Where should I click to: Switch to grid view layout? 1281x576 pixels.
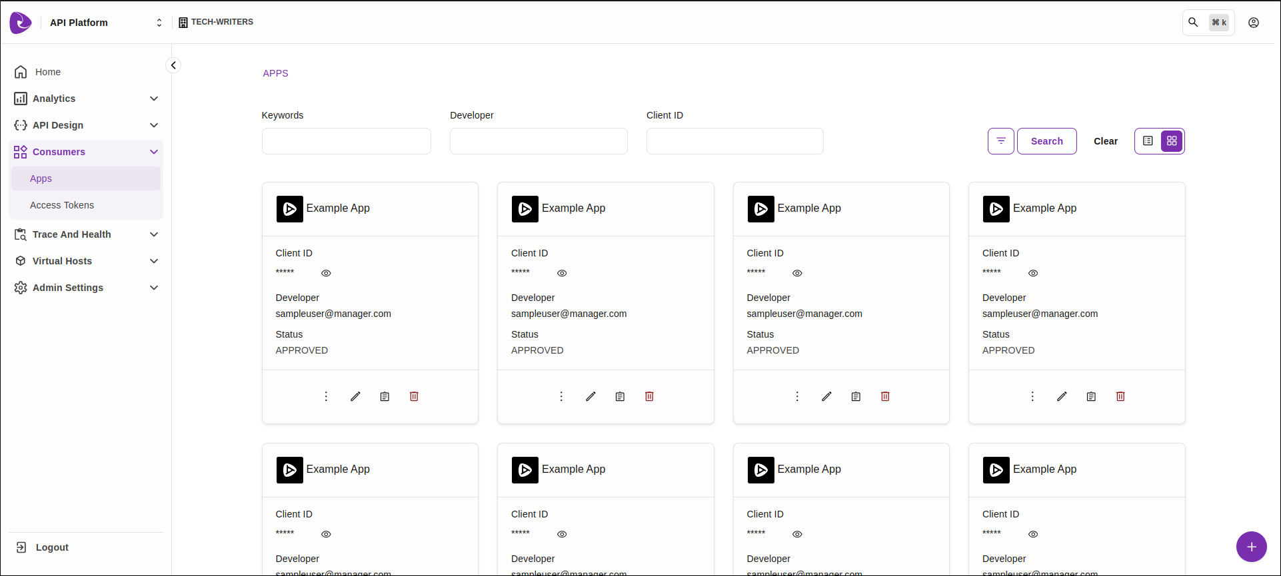1172,141
